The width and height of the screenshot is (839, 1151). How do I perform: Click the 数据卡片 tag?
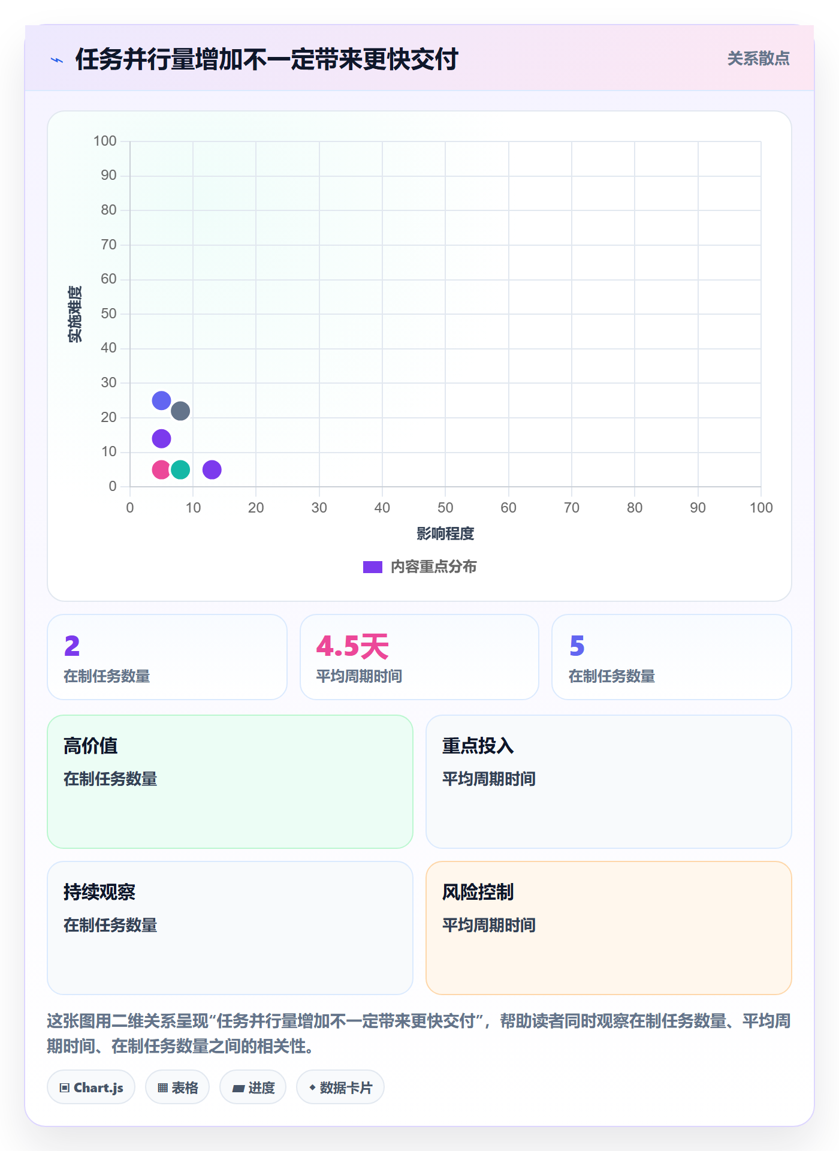pos(340,1087)
